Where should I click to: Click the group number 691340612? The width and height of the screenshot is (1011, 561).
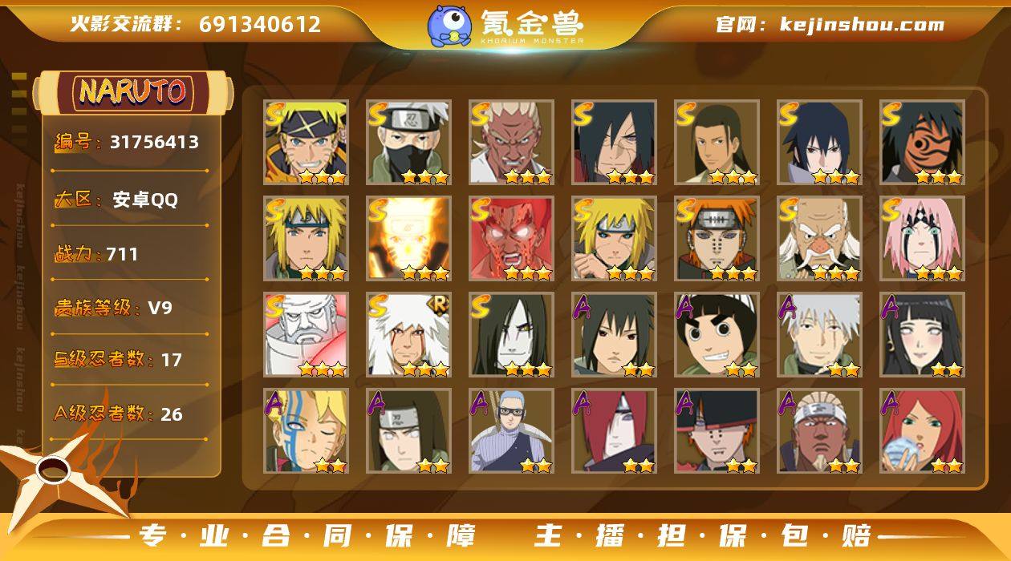(x=260, y=24)
